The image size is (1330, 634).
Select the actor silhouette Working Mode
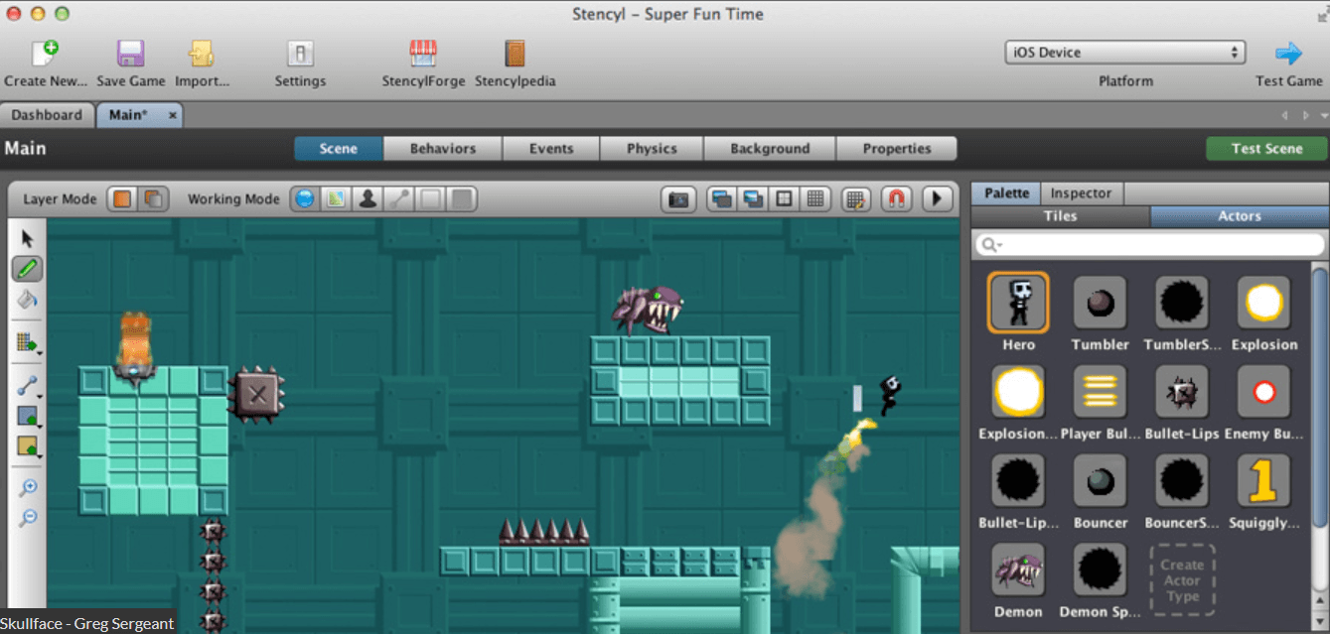pyautogui.click(x=368, y=198)
